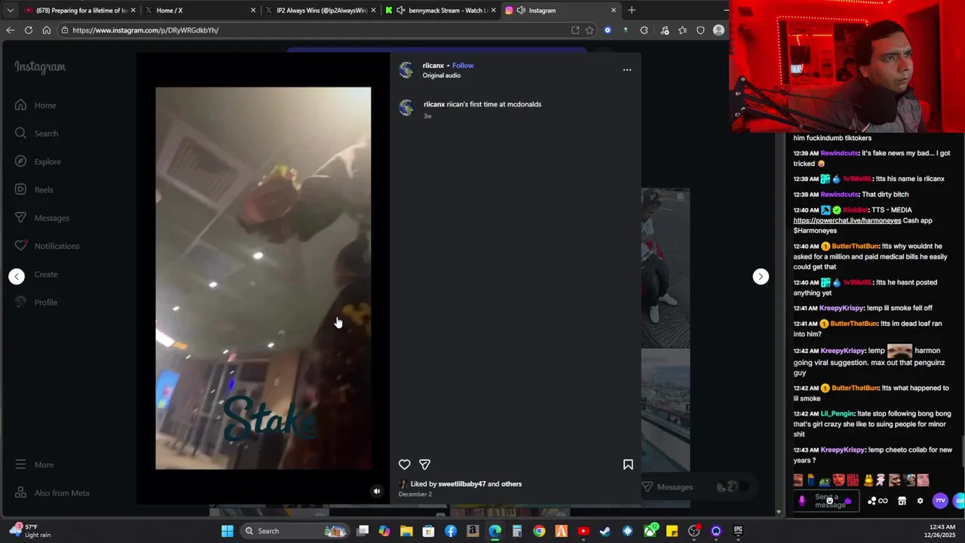Open the favorites list icon in the toolbar
The height and width of the screenshot is (543, 965).
pos(682,30)
